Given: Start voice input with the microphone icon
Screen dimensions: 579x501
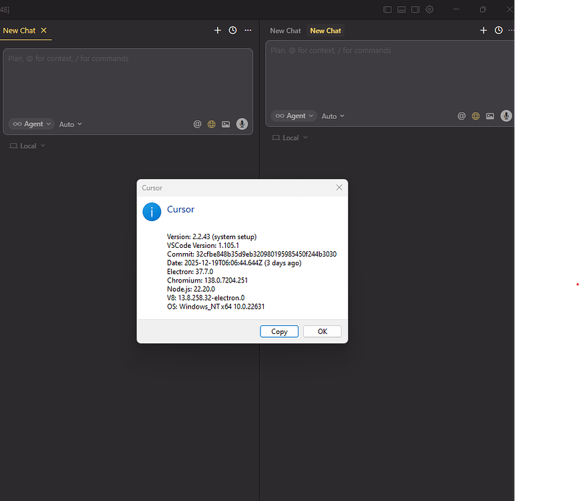Looking at the screenshot, I should pyautogui.click(x=242, y=124).
